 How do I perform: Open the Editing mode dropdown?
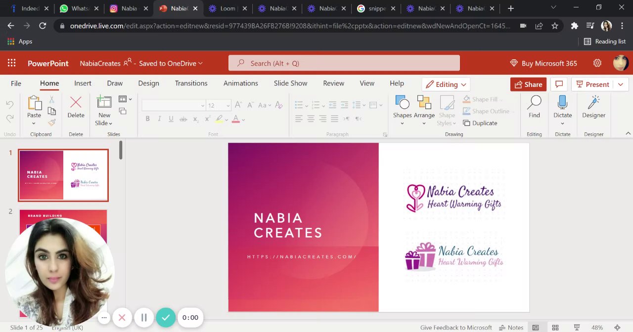tap(446, 84)
